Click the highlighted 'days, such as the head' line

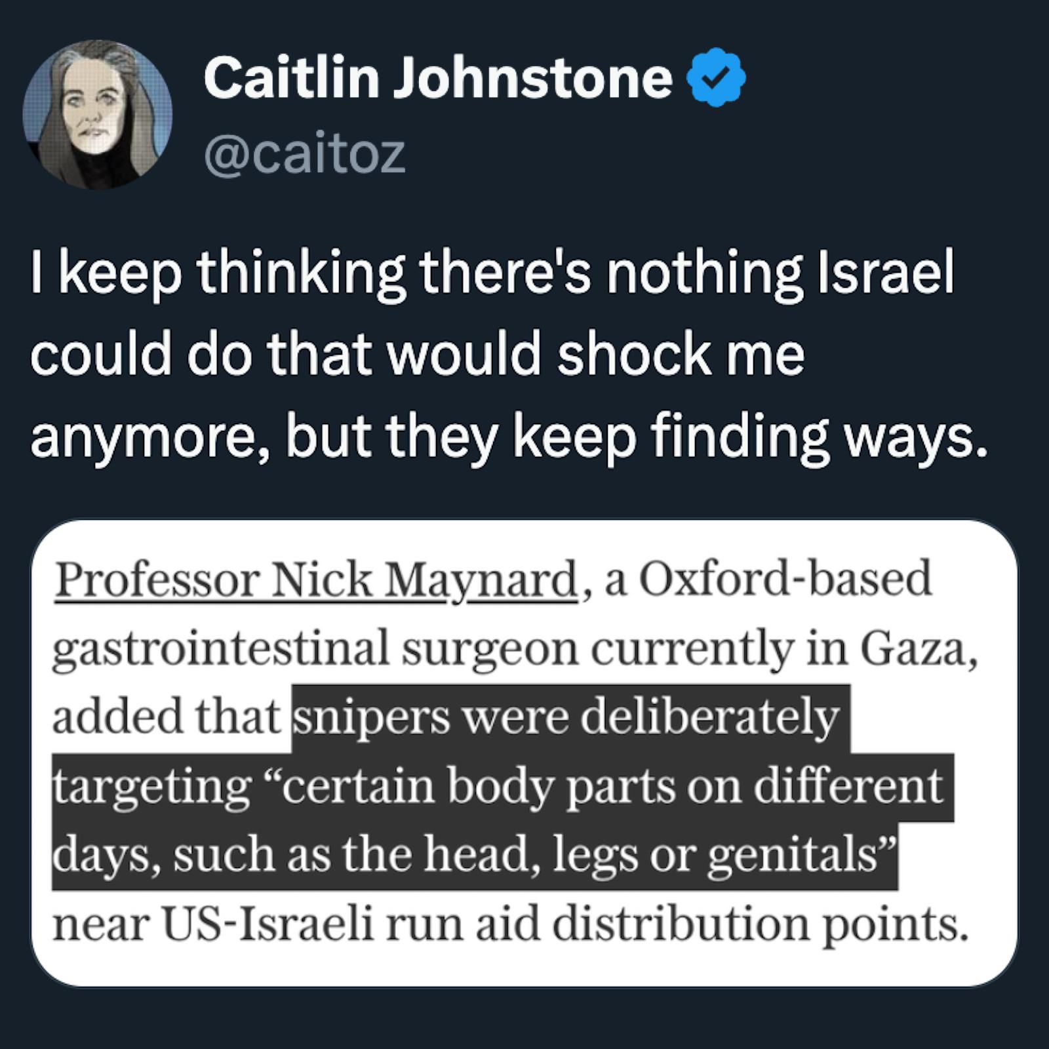pos(475,856)
